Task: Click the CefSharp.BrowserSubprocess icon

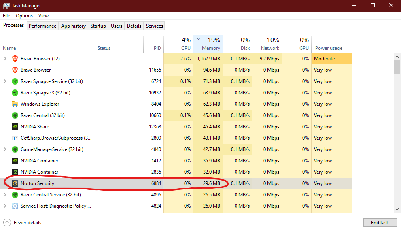Action: tap(15, 138)
